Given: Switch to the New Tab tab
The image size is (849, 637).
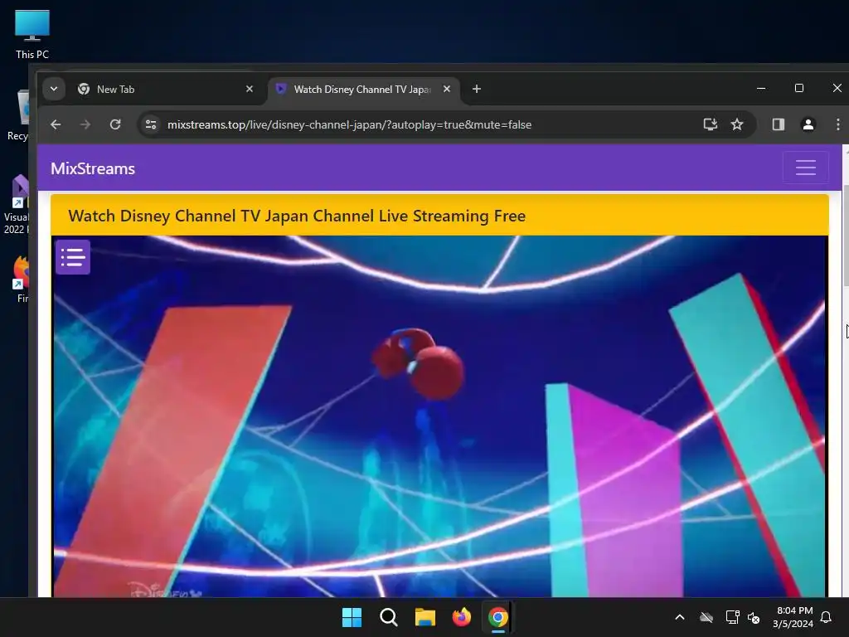Looking at the screenshot, I should click(x=164, y=89).
